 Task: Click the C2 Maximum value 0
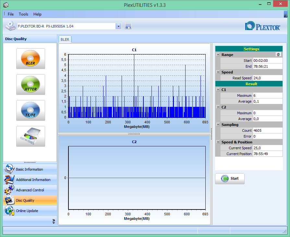click(268, 113)
